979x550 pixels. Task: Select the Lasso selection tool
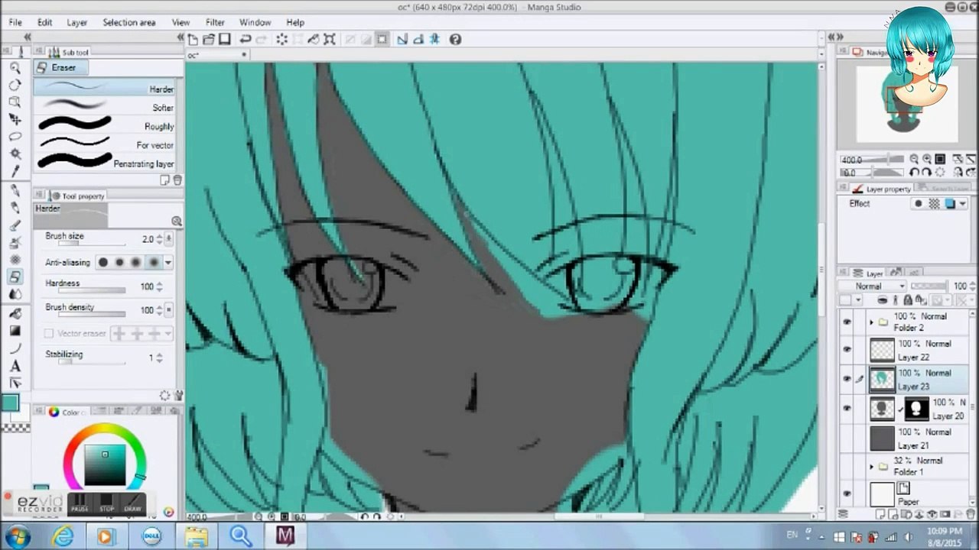pyautogui.click(x=15, y=137)
